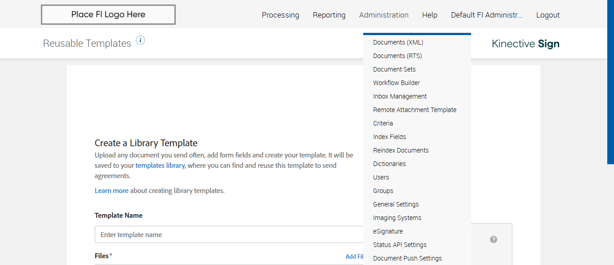Click the Learn more link

coord(111,191)
